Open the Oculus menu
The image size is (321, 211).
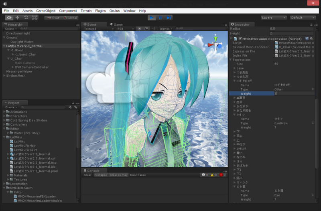point(114,11)
